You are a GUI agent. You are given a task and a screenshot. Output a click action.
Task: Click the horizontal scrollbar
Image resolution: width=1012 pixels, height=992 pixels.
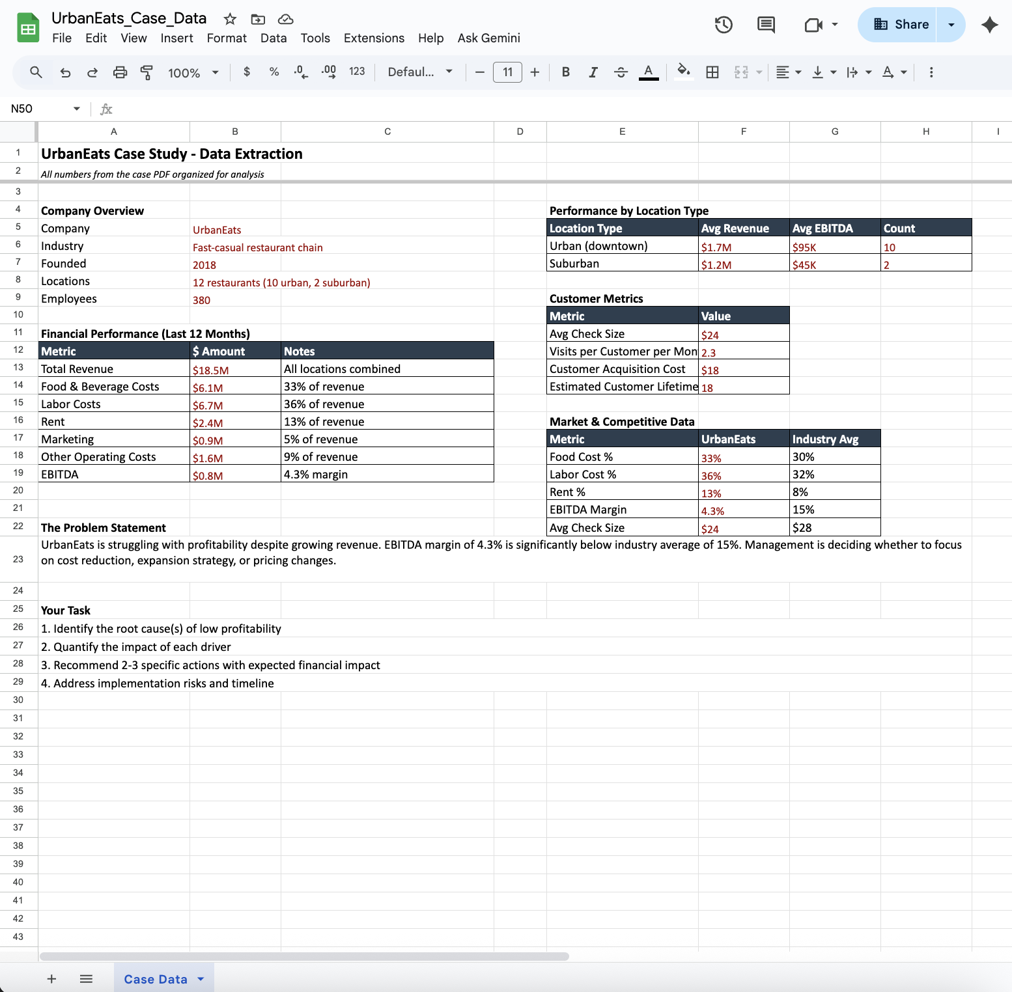click(x=304, y=956)
